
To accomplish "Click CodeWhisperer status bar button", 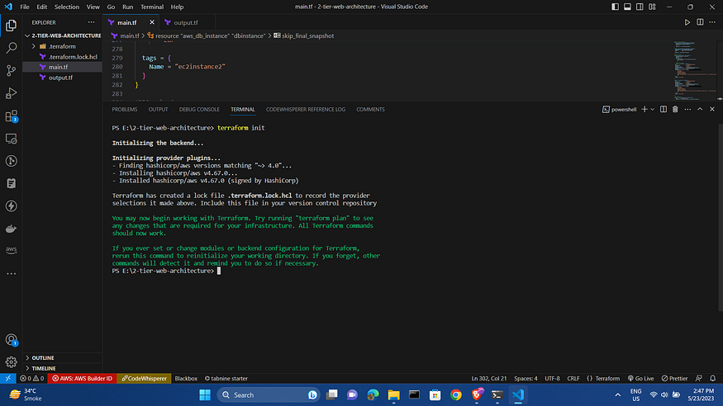I will point(144,379).
